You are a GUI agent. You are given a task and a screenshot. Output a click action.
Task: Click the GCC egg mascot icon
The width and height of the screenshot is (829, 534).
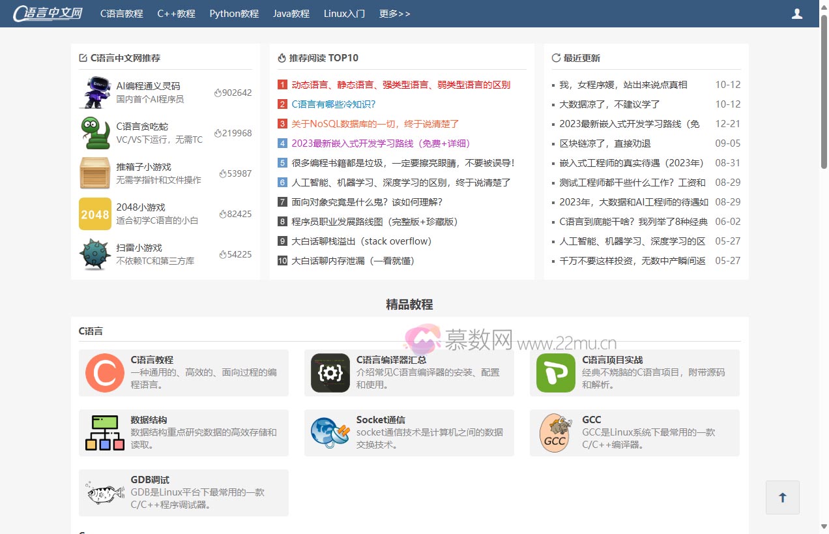point(555,432)
